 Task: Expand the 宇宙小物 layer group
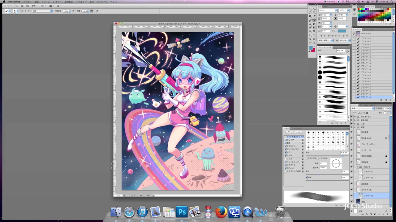357,167
